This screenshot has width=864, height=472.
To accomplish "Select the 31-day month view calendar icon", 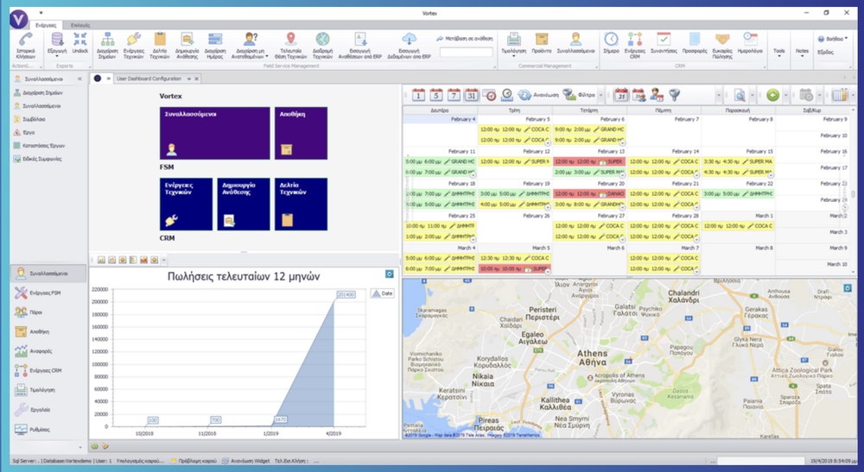I will pyautogui.click(x=471, y=95).
